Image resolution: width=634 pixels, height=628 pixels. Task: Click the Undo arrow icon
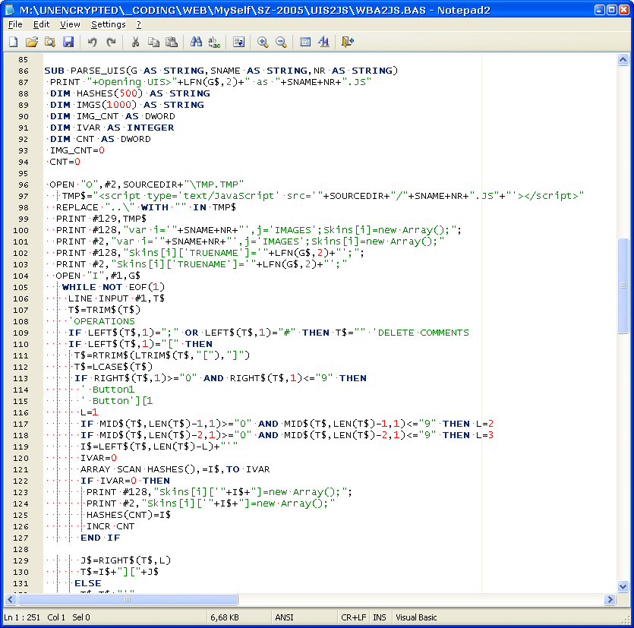[x=92, y=42]
